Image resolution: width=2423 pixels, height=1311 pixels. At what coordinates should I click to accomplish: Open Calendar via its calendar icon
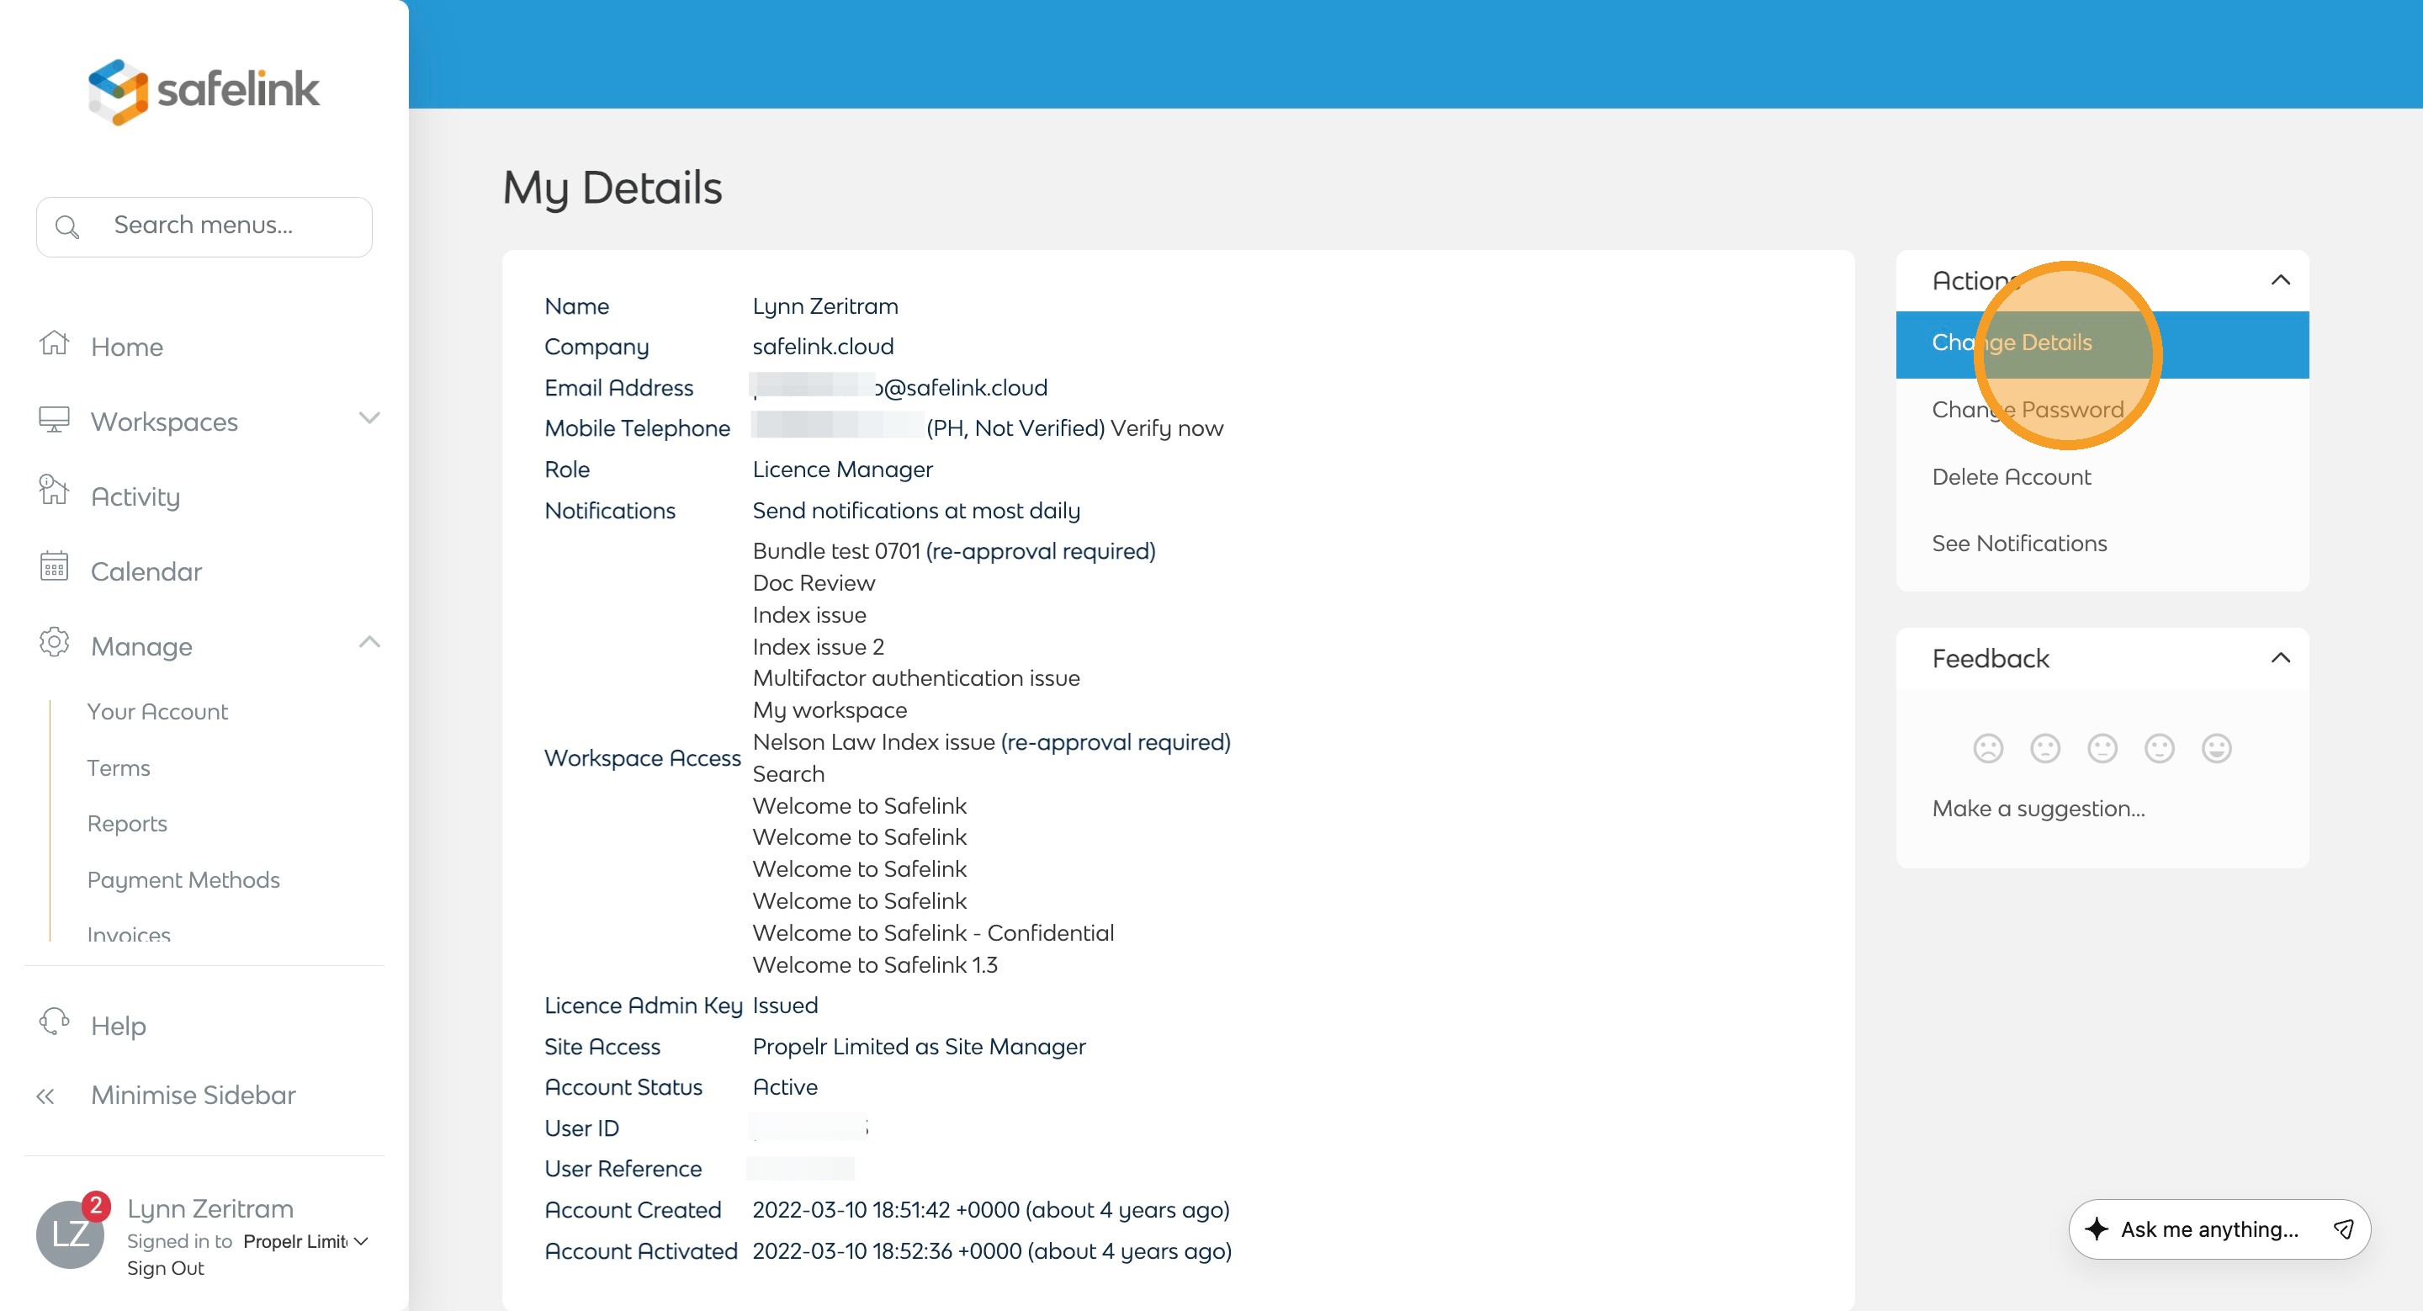click(x=54, y=567)
